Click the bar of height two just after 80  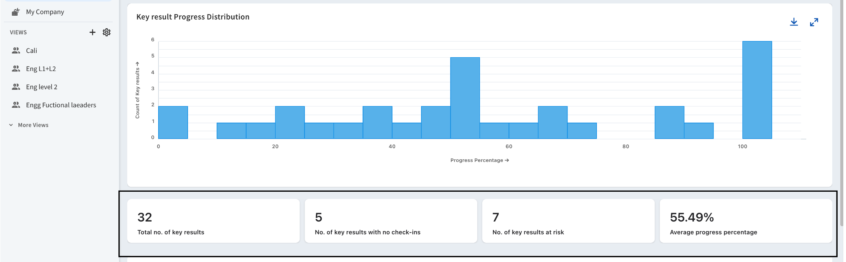click(669, 122)
